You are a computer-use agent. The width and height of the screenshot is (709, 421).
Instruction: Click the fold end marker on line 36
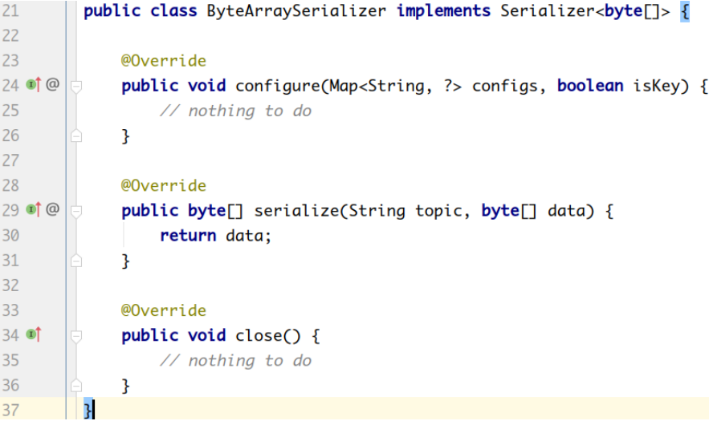[76, 387]
